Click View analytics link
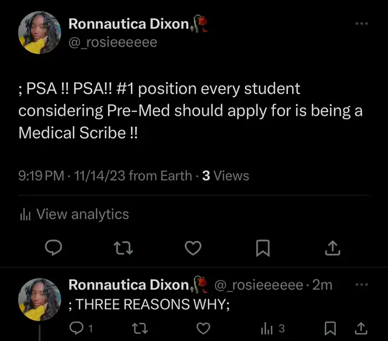This screenshot has width=388, height=341. [x=82, y=214]
